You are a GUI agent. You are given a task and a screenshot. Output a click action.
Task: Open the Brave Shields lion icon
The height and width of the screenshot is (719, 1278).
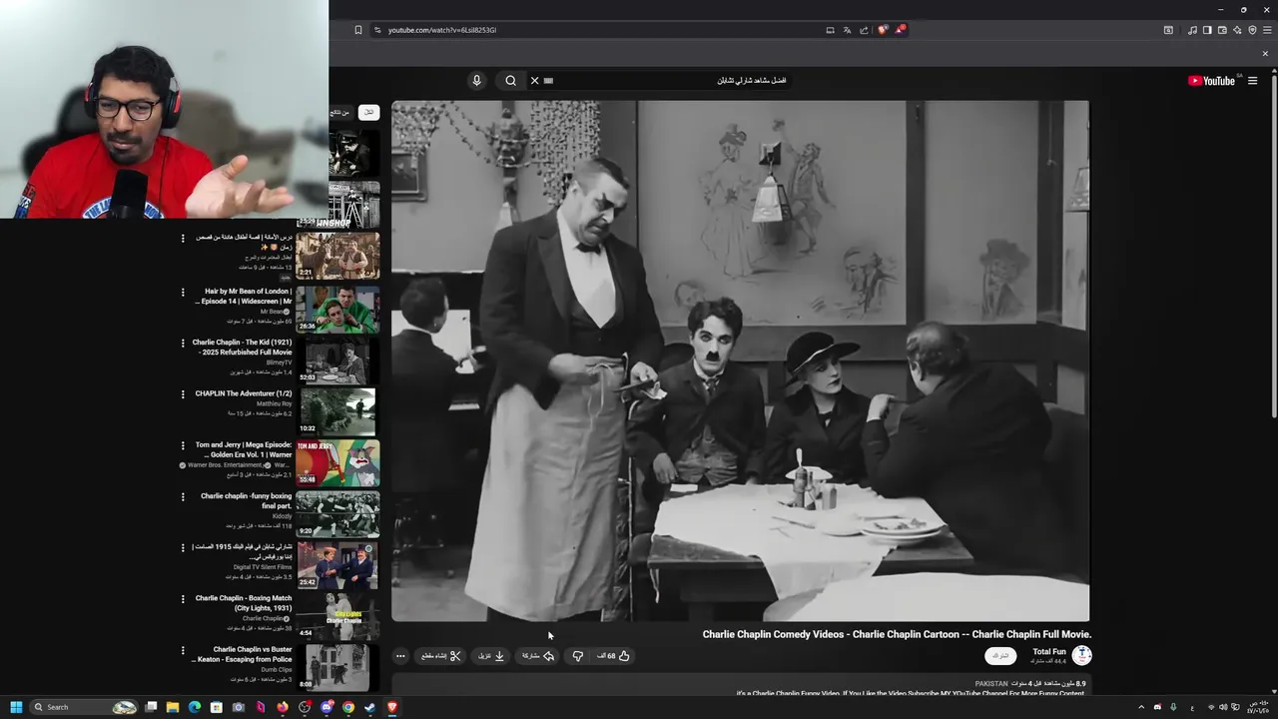[883, 30]
